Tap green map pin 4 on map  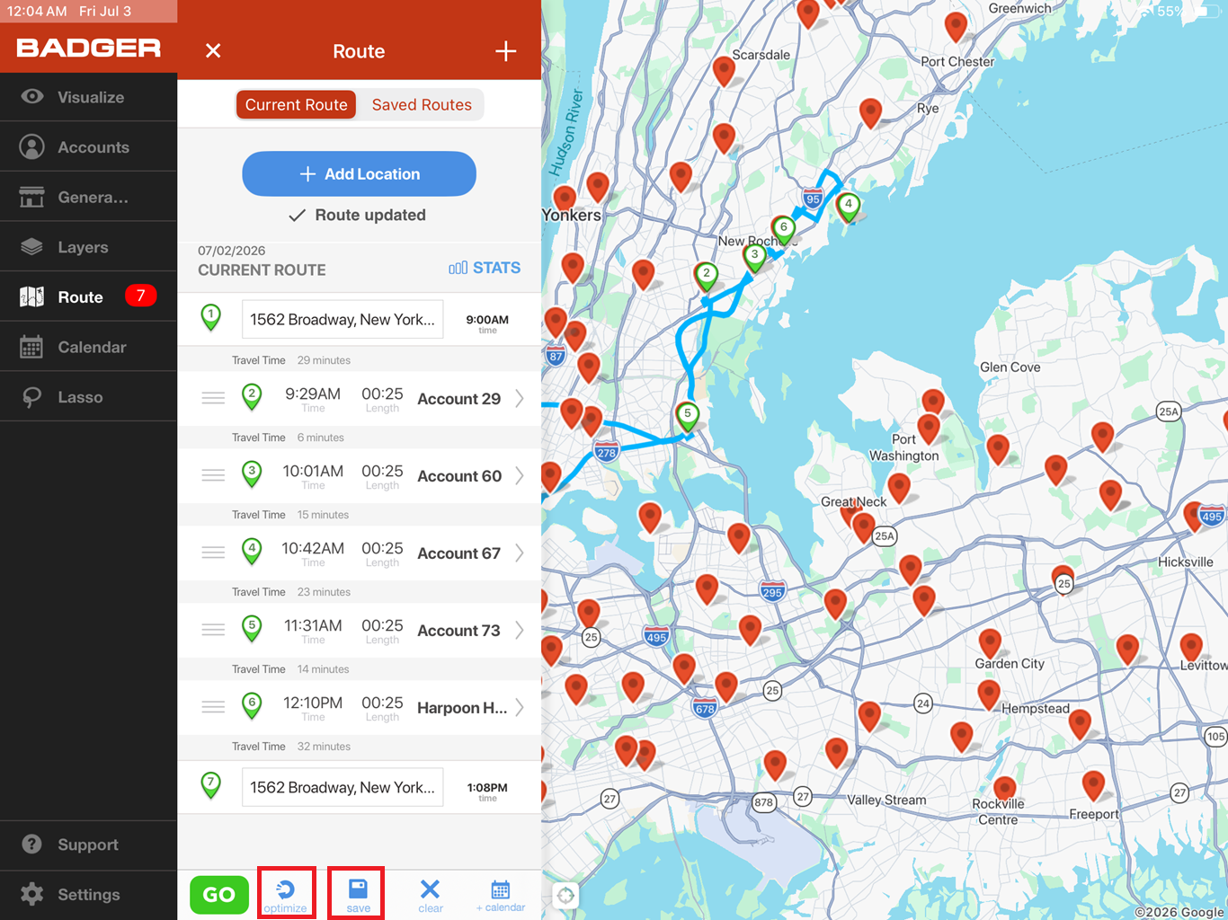[848, 207]
